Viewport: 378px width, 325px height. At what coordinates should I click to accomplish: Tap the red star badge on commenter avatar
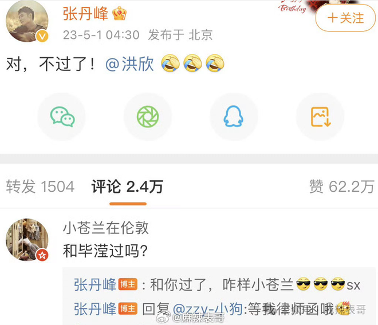(x=42, y=255)
